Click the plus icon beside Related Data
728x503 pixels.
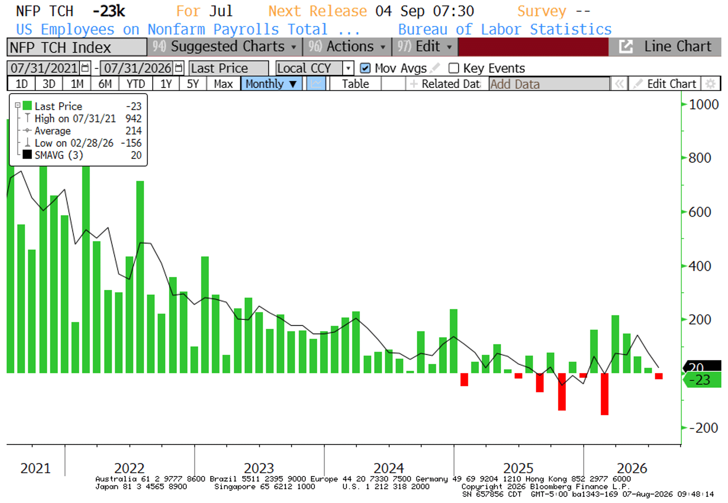click(414, 84)
